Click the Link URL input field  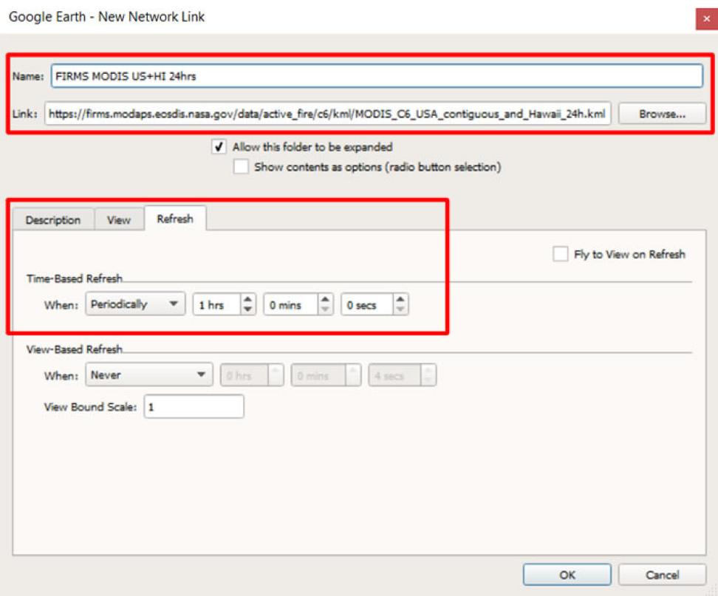[x=327, y=114]
